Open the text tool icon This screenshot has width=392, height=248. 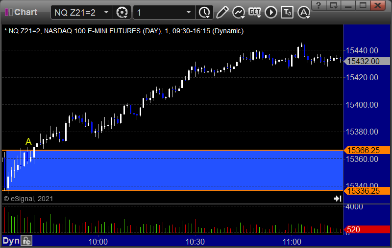[x=287, y=12]
